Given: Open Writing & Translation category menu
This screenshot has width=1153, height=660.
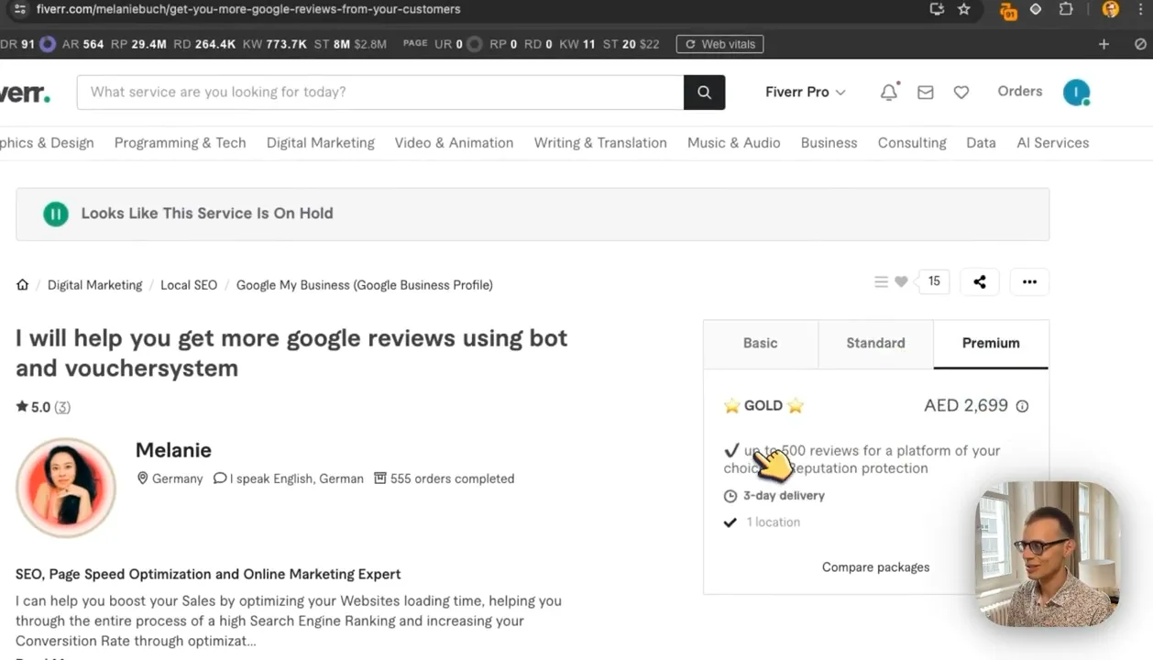Looking at the screenshot, I should 600,143.
